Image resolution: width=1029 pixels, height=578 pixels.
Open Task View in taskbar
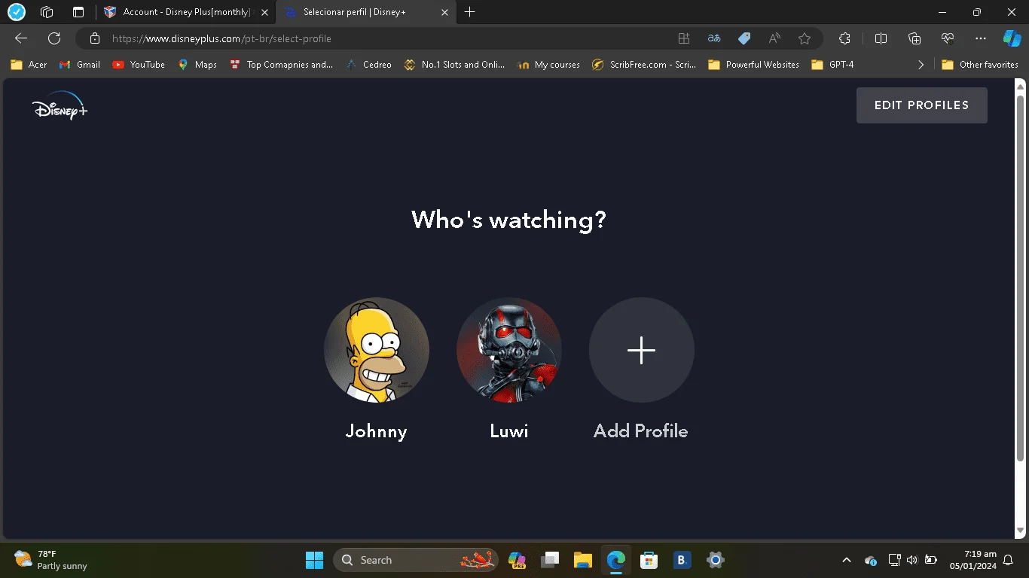pyautogui.click(x=550, y=560)
